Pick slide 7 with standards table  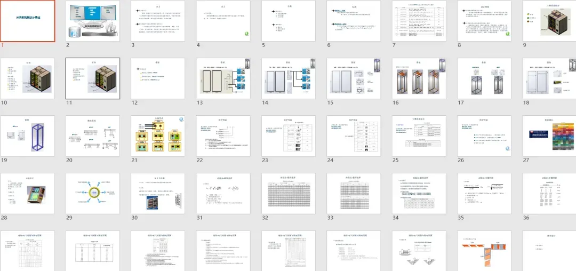(419, 21)
